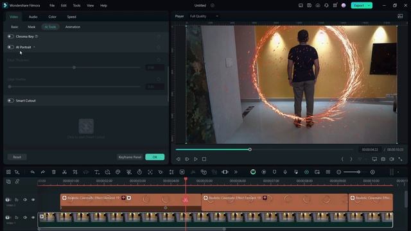
Task: Click the stopwatch duration icon
Action: pos(139,172)
